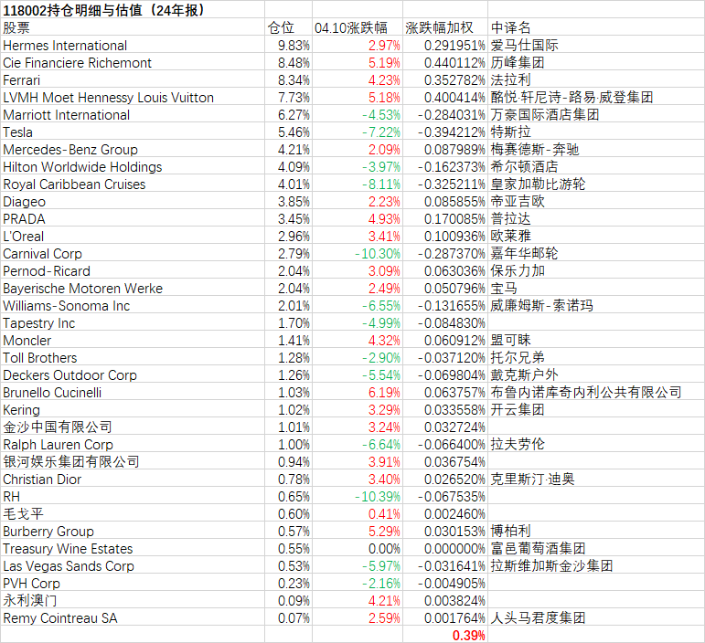705x643 pixels.
Task: Select the Brunello Cucinelli cell
Action: tap(133, 392)
